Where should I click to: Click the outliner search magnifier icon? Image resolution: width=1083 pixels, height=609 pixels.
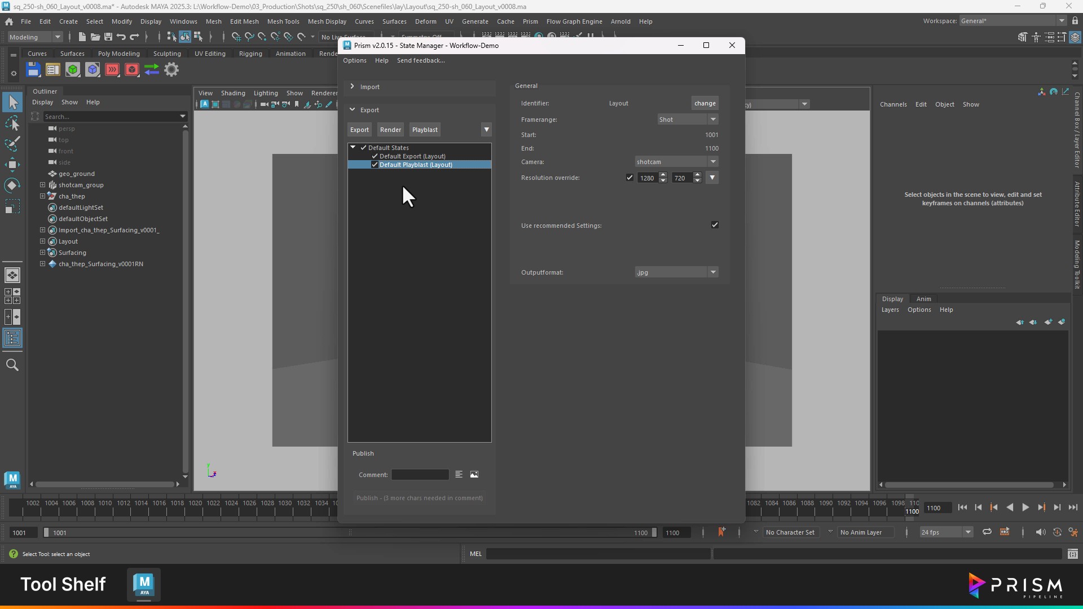pyautogui.click(x=12, y=365)
